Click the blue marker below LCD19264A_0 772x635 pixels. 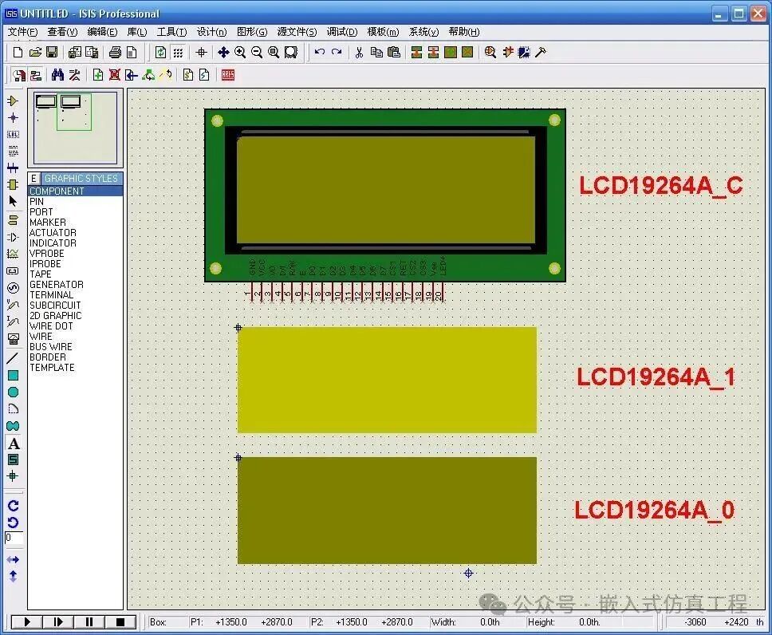pos(469,573)
